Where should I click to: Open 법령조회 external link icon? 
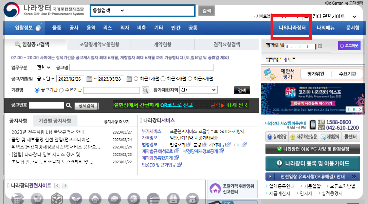pos(188,144)
